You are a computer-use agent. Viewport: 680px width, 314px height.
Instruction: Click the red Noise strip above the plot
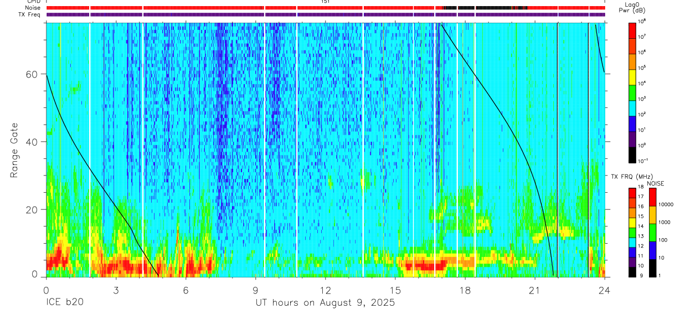[326, 8]
